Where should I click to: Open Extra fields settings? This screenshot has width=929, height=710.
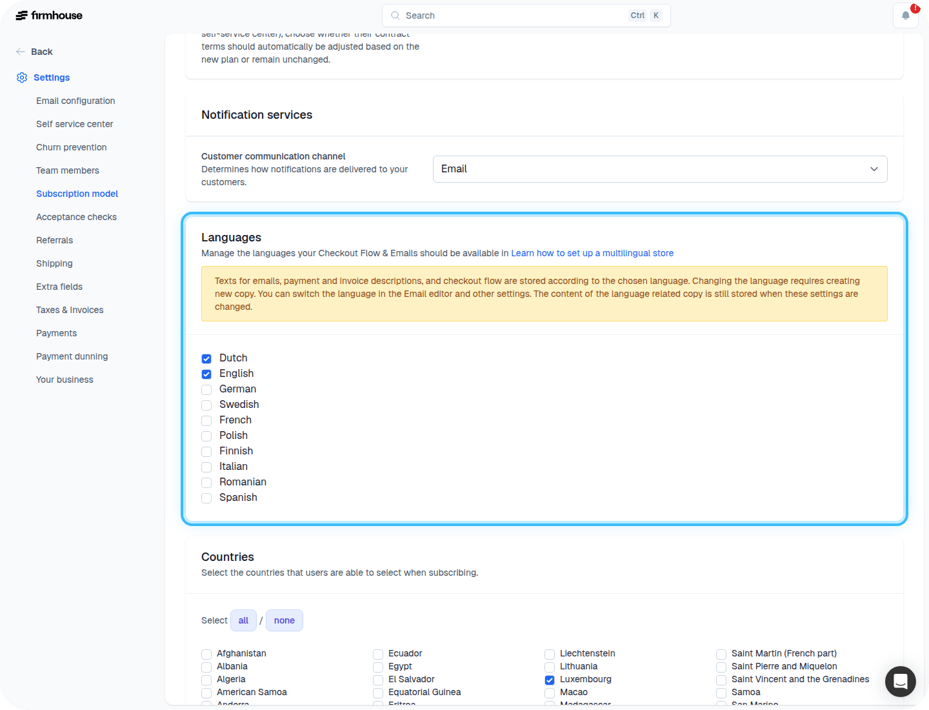click(x=59, y=287)
